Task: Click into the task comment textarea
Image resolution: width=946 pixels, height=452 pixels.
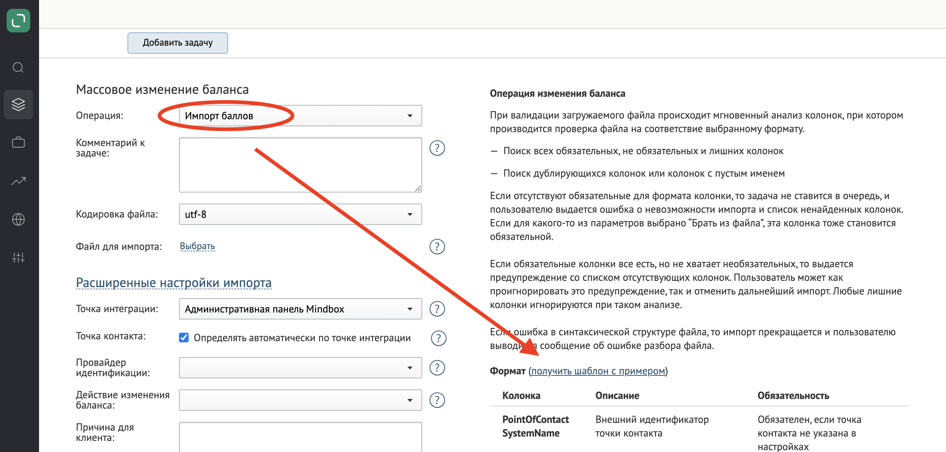Action: 300,165
